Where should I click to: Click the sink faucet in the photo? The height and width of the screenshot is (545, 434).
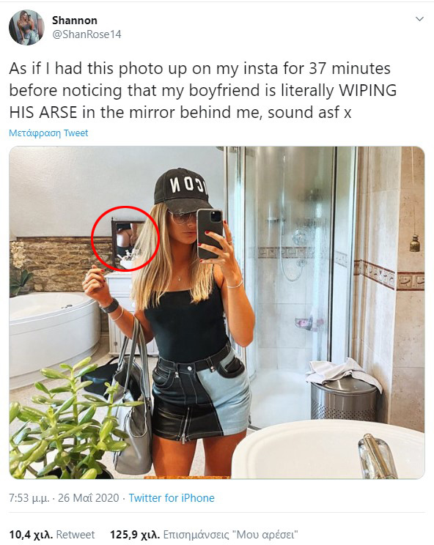(x=378, y=456)
